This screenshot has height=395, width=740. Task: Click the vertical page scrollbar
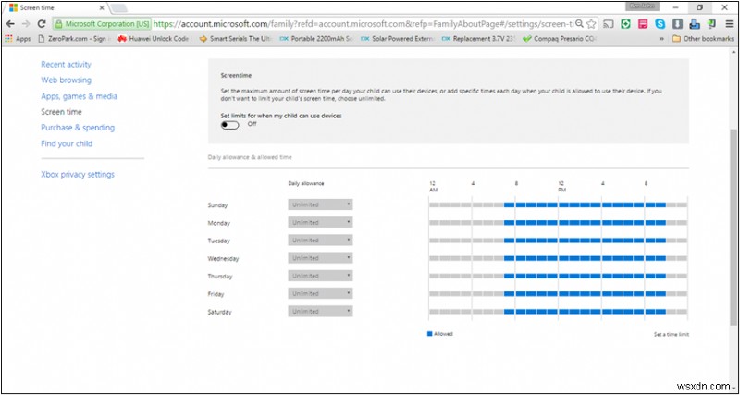pos(734,227)
